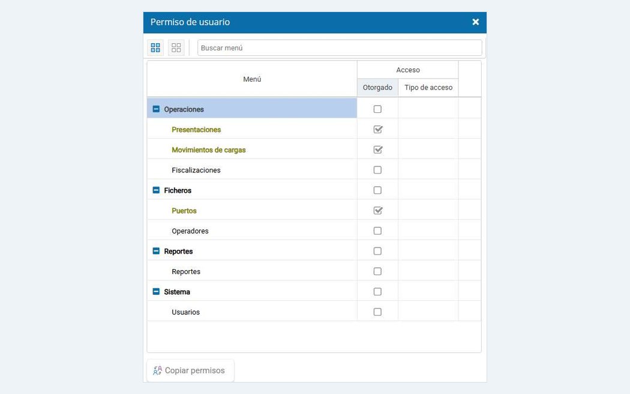The height and width of the screenshot is (394, 630).
Task: Check the Operadores access checkbox
Action: [377, 231]
